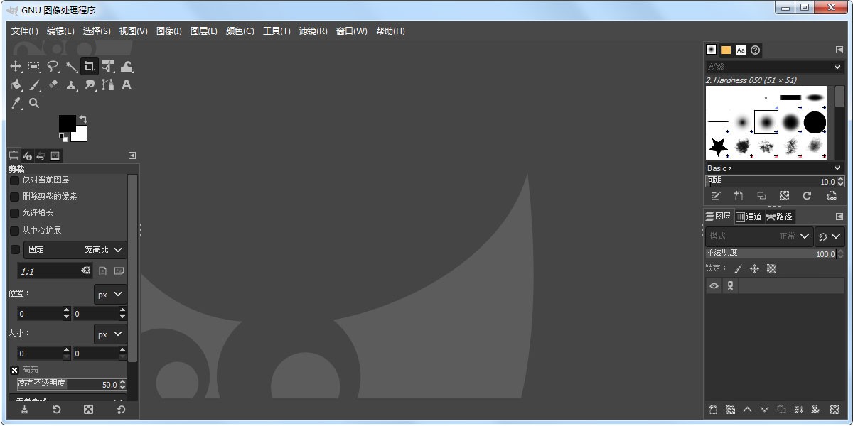Enable the 仅对当前图层 checkbox
This screenshot has height=426, width=853.
[x=14, y=180]
